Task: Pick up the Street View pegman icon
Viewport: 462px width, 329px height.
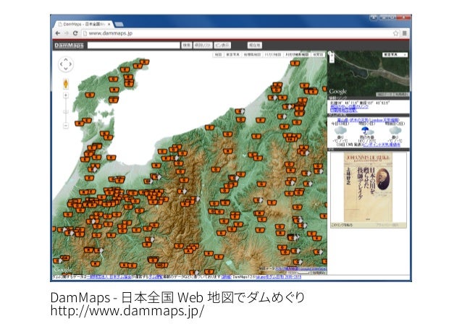Action: click(x=66, y=84)
